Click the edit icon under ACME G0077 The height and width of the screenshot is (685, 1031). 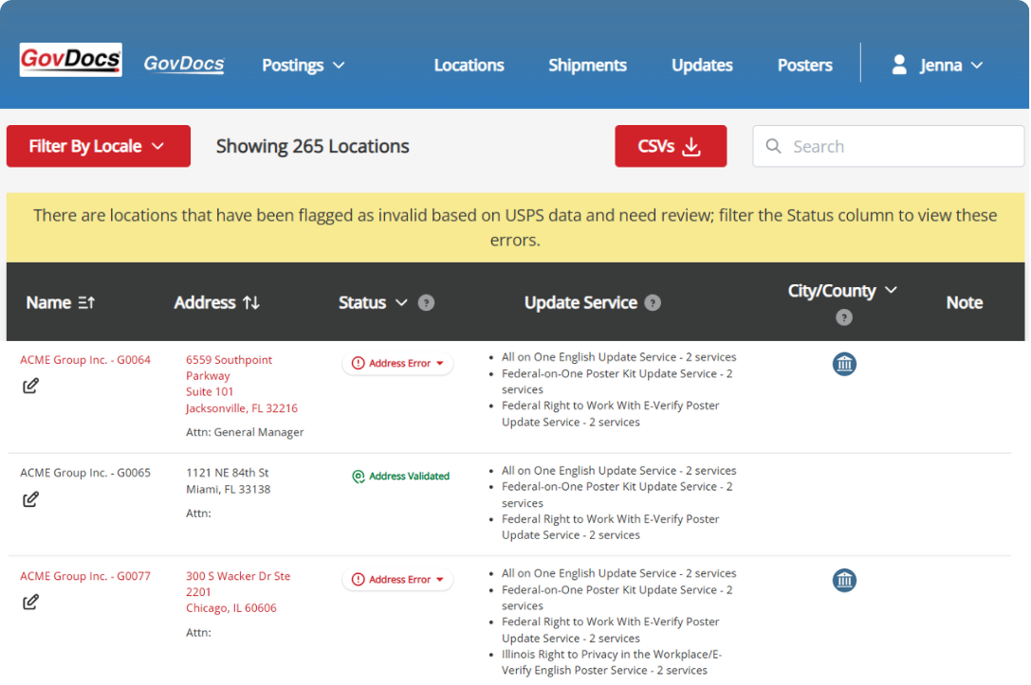pyautogui.click(x=30, y=602)
